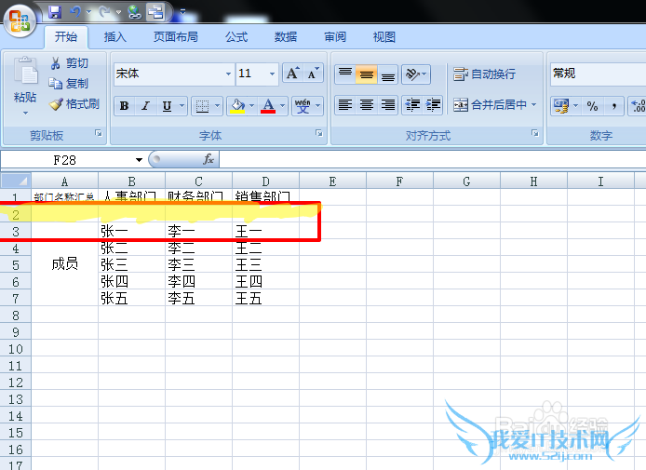Increase cell indent

point(433,105)
